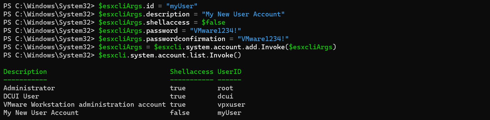Click the "My New User Account" string value
Image resolution: width=490 pixels, height=120 pixels.
pyautogui.click(x=243, y=14)
